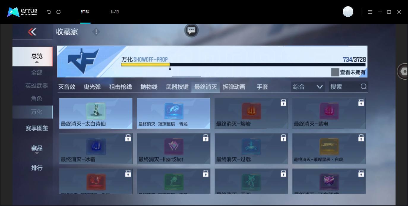Image resolution: width=408 pixels, height=206 pixels.
Task: Click lock icon on 最终消灭-紫电 card
Action: click(x=361, y=103)
